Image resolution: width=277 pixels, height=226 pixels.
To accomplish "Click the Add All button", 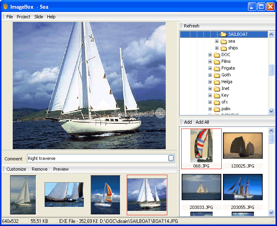I will click(202, 122).
